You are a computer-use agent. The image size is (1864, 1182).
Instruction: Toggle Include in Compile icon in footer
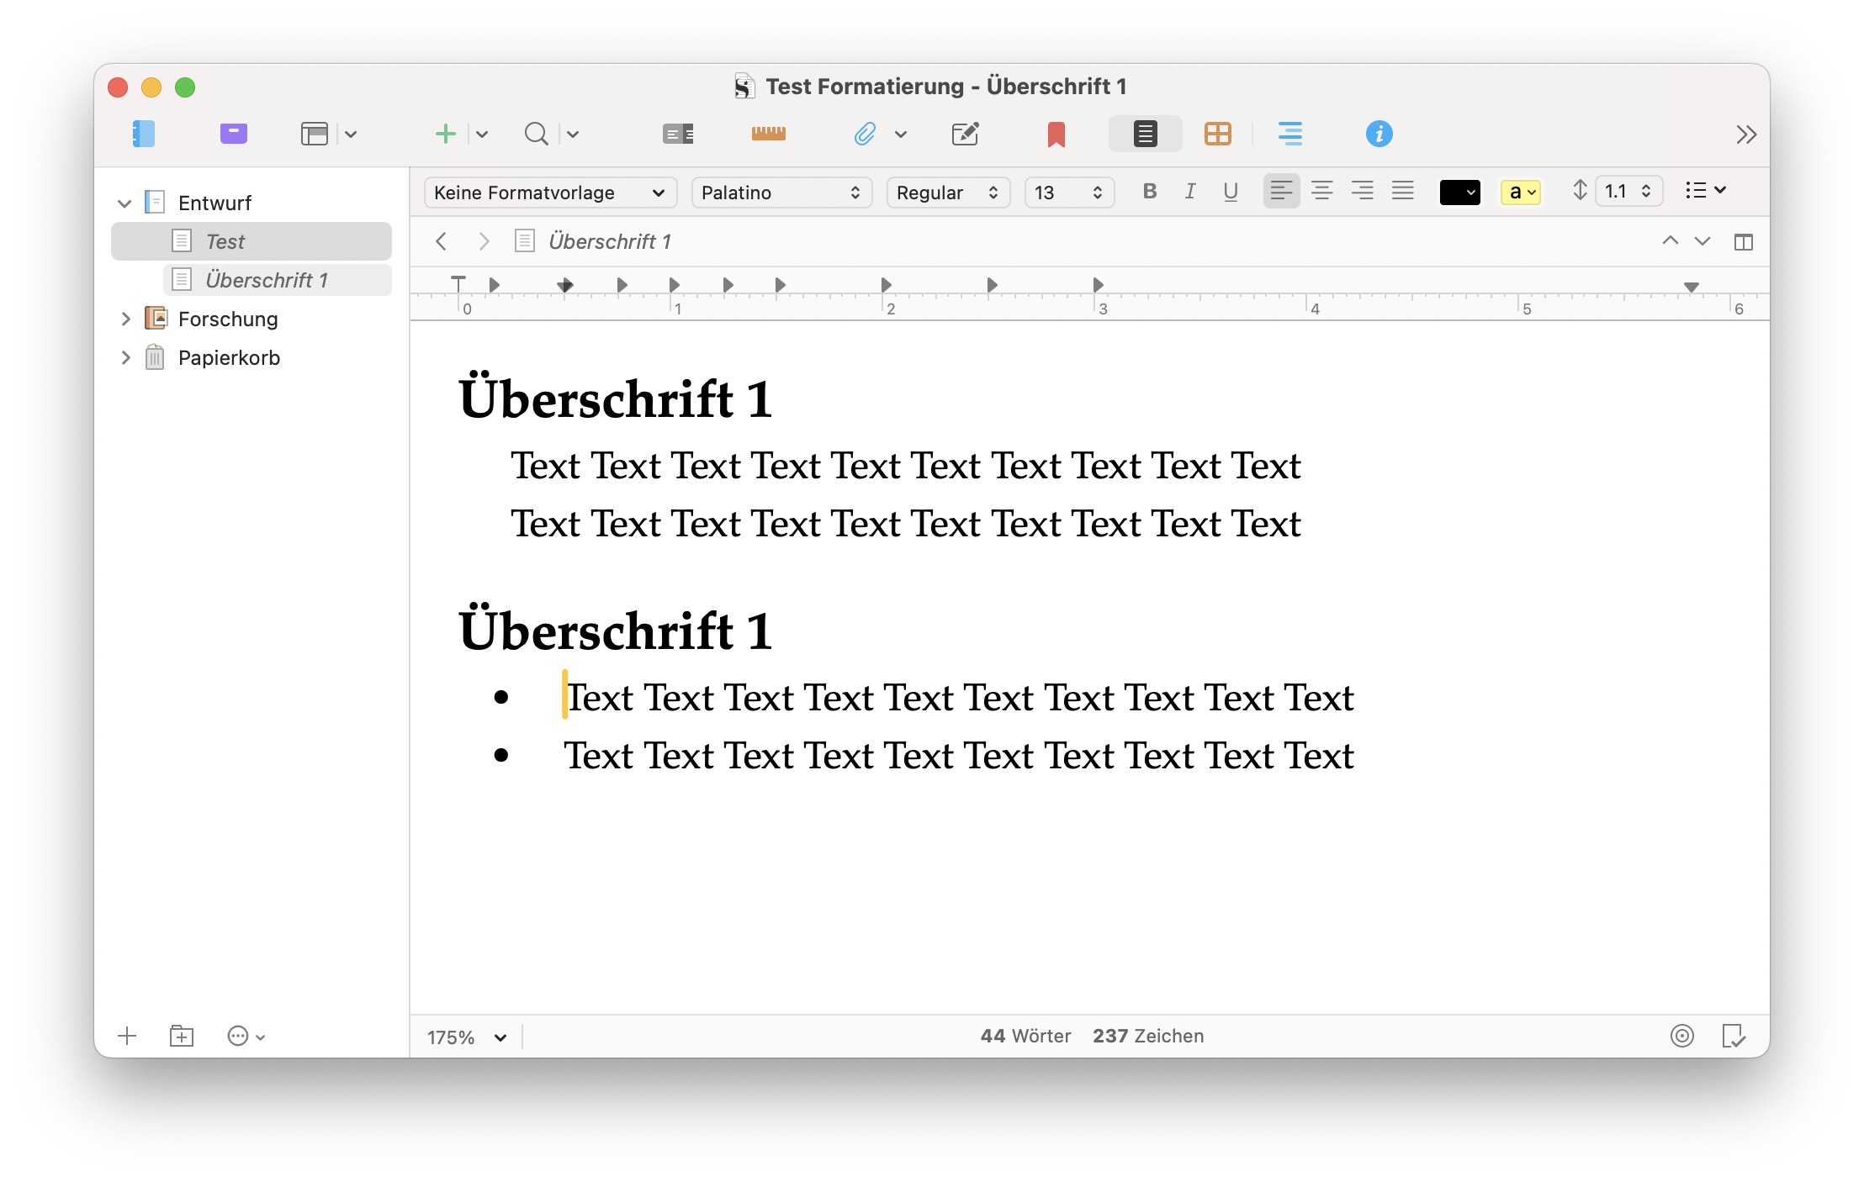click(x=1734, y=1036)
